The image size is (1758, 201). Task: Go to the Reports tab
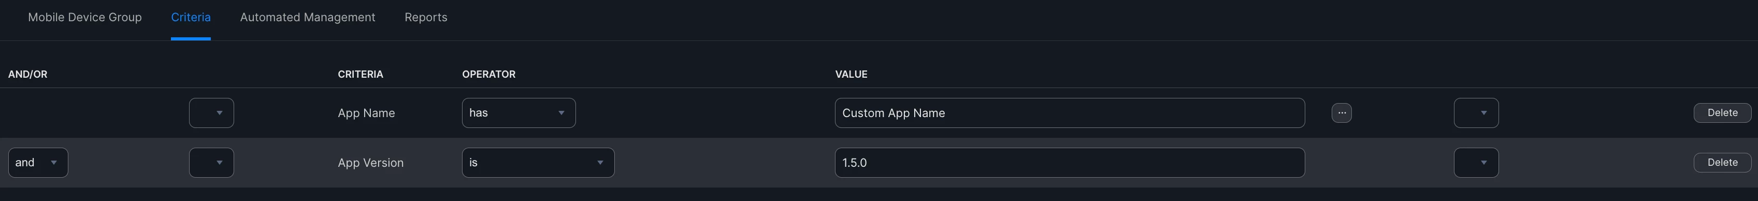(x=426, y=17)
